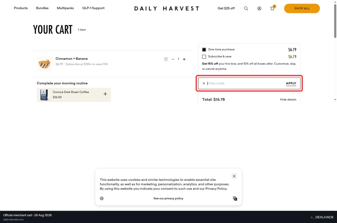Image resolution: width=337 pixels, height=223 pixels.
Task: Increase Cinnamon + Banana quantity with plus
Action: point(184,59)
